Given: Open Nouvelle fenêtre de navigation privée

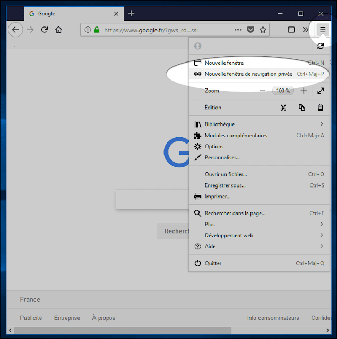Looking at the screenshot, I should click(259, 74).
